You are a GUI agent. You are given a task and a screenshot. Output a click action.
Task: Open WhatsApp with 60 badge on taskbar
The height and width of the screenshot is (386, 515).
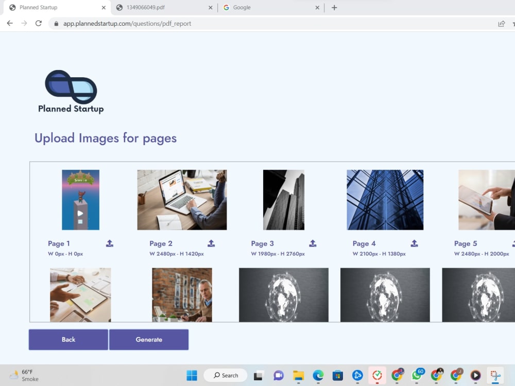click(x=417, y=375)
